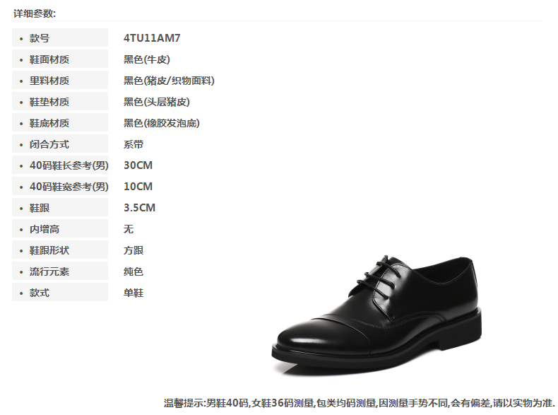Click the 10CM shoe width value
The width and height of the screenshot is (558, 415).
pyautogui.click(x=138, y=187)
